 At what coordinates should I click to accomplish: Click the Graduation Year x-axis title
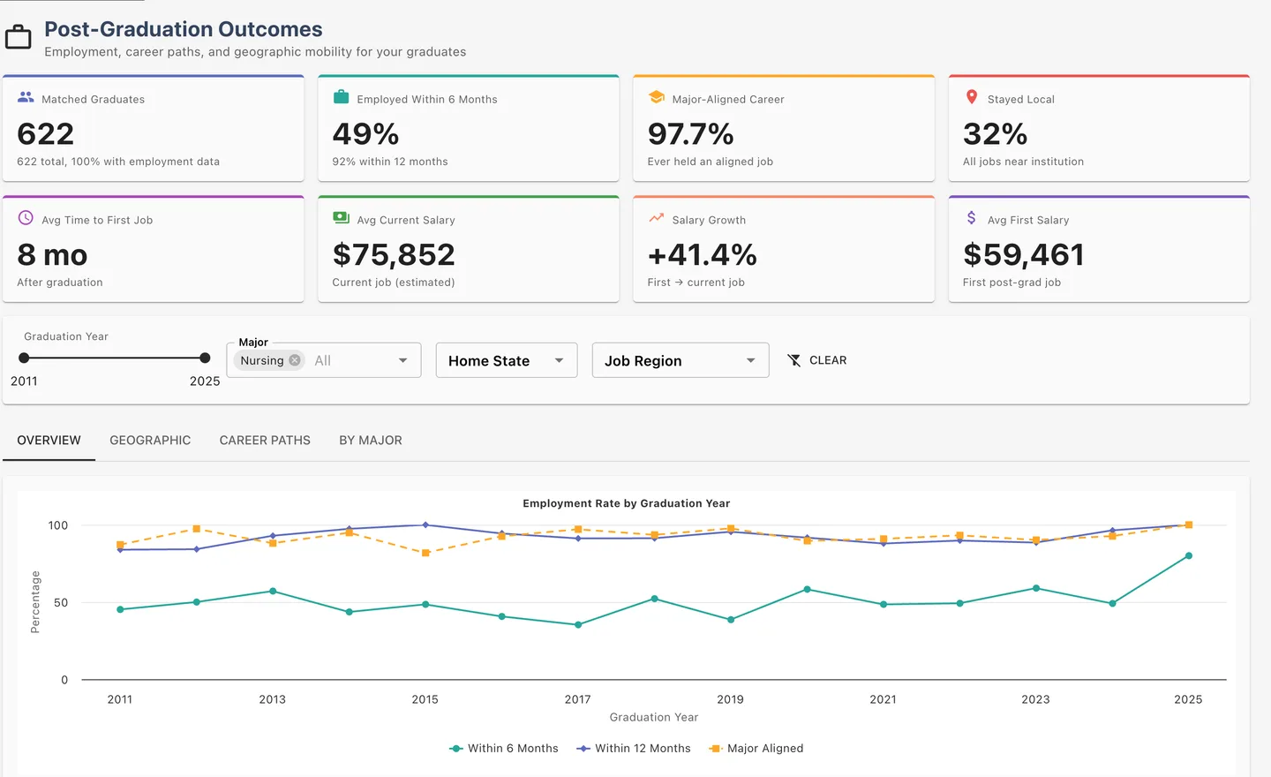654,717
